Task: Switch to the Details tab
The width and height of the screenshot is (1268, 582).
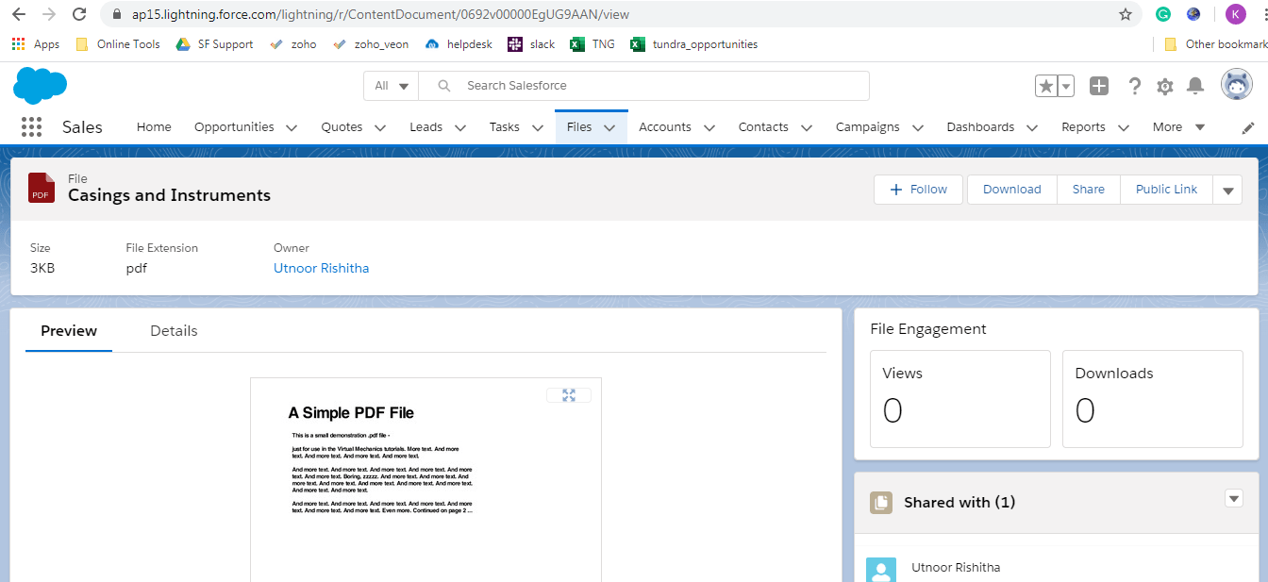Action: 174,330
